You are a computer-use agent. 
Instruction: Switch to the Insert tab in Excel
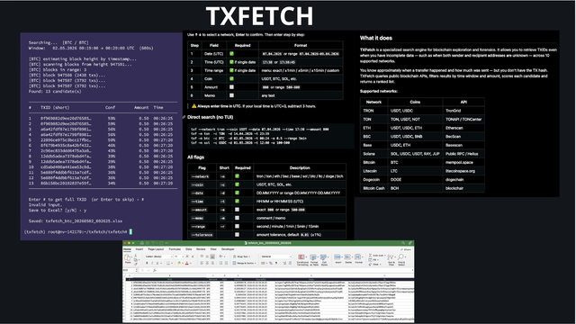139,249
